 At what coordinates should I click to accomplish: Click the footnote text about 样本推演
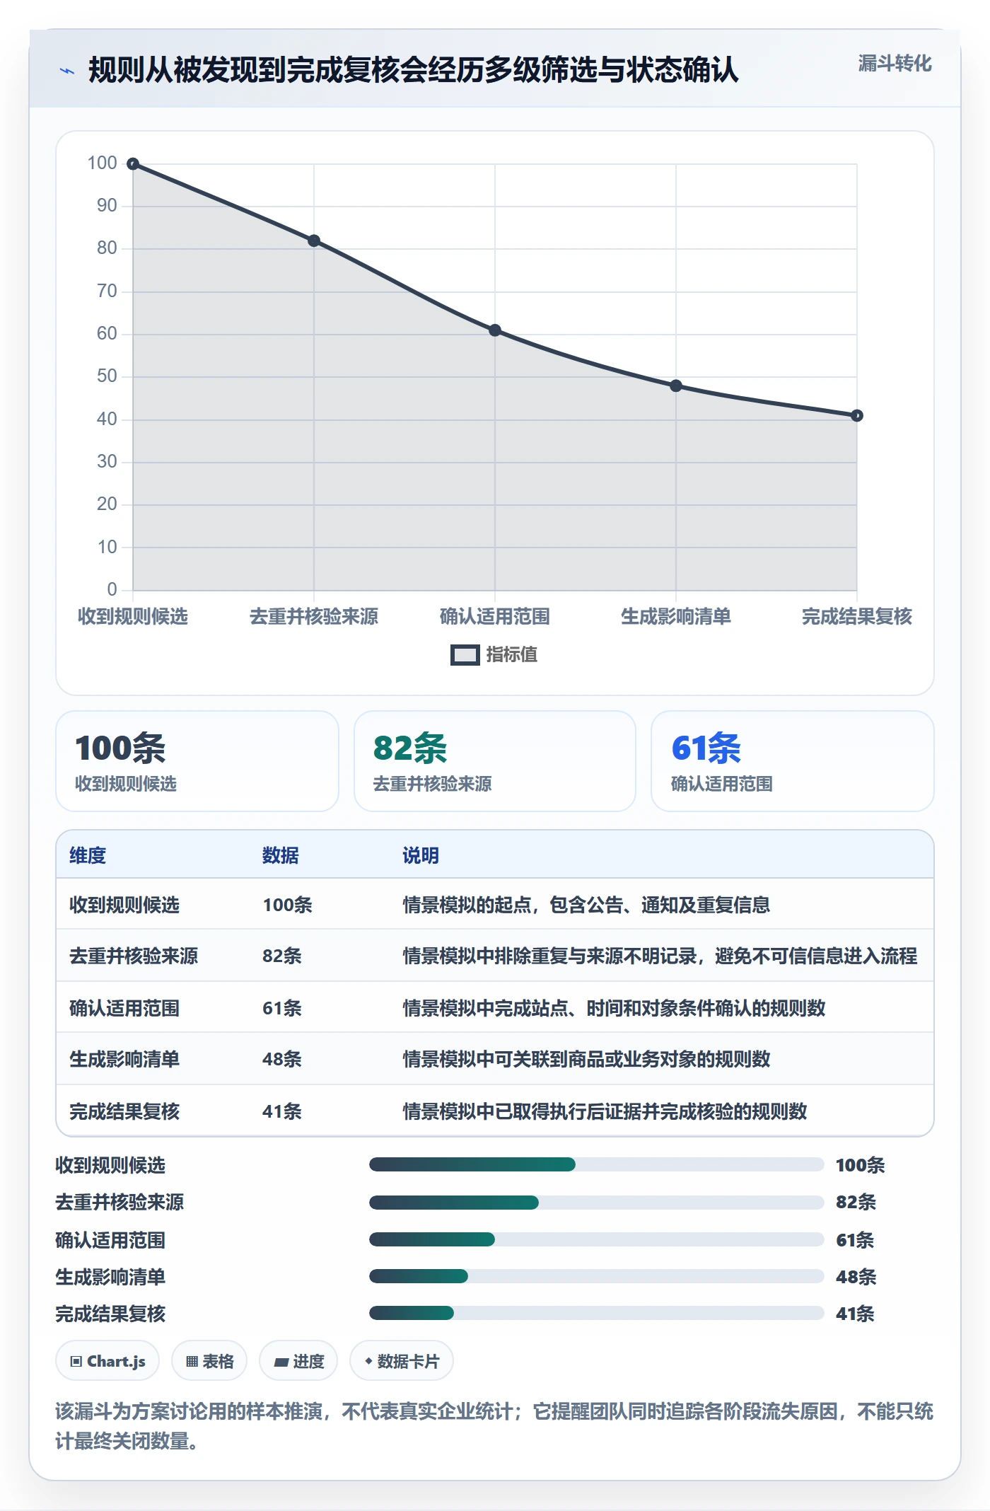coord(494,1425)
